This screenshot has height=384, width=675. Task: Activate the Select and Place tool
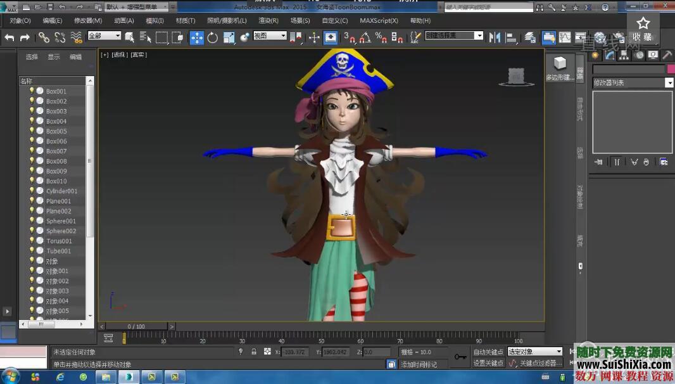point(244,38)
